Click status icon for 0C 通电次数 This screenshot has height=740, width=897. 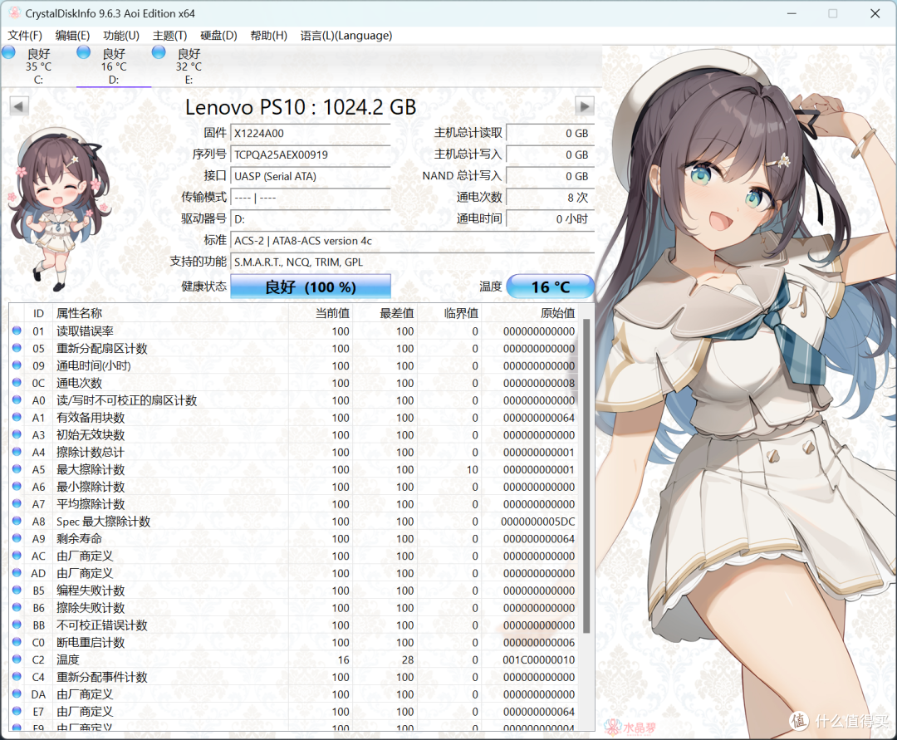pos(17,383)
